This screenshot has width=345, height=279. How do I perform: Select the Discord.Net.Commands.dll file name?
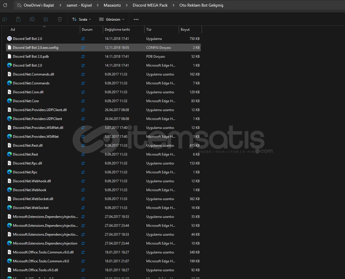coord(33,74)
